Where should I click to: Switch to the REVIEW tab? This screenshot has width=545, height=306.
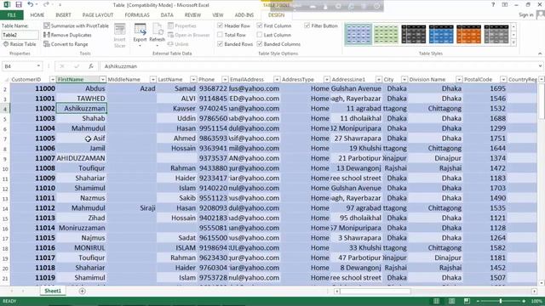pyautogui.click(x=192, y=15)
